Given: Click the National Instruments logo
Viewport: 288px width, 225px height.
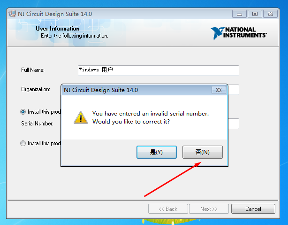Looking at the screenshot, I should point(239,33).
